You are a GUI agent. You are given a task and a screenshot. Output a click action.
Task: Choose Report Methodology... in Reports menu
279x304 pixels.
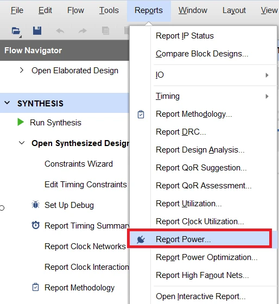(x=194, y=114)
